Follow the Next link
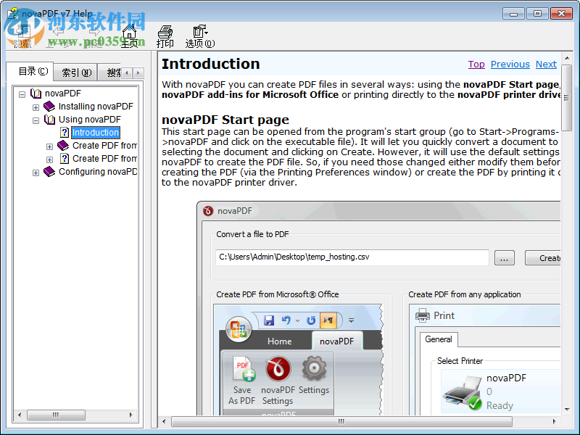This screenshot has width=580, height=435. tap(546, 65)
